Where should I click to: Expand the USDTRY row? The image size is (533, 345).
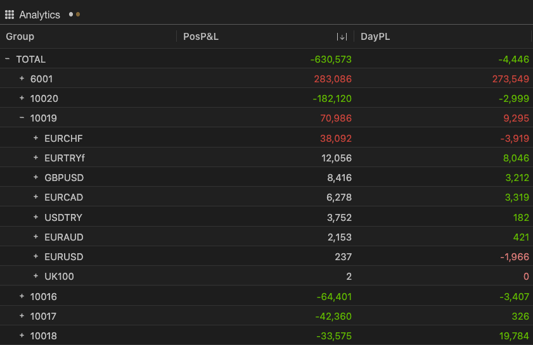[35, 217]
